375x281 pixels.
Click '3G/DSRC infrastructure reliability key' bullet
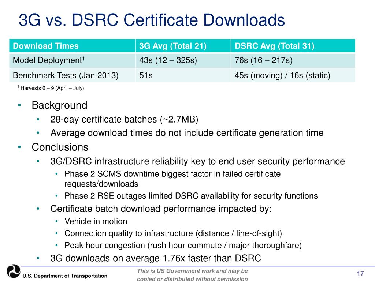tap(197, 161)
